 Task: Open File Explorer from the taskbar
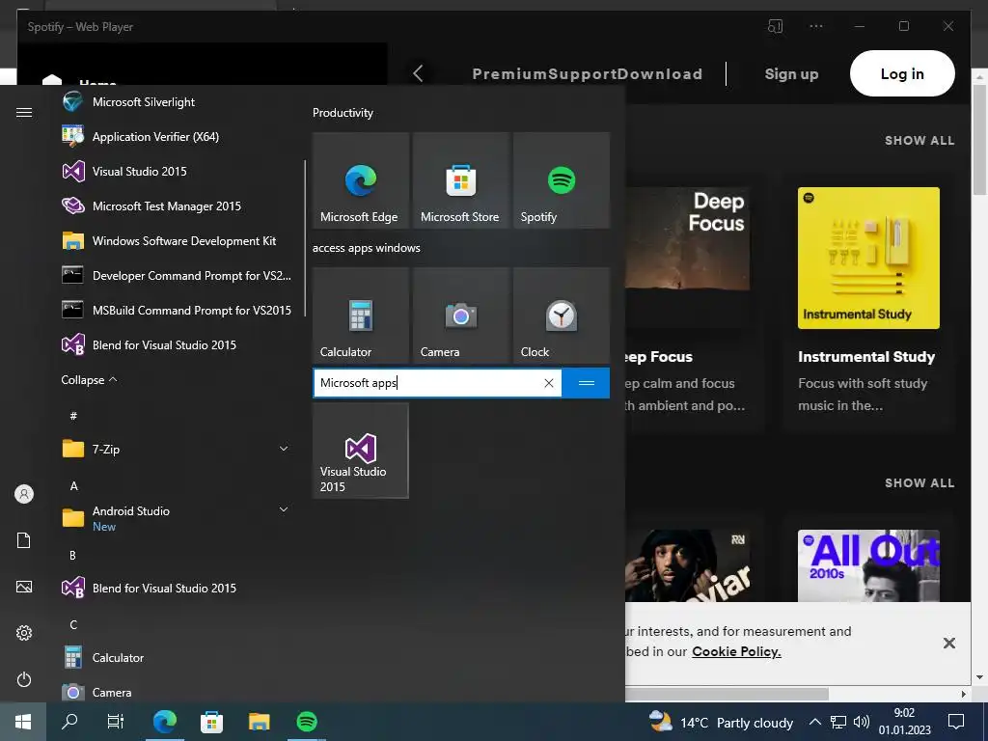pyautogui.click(x=259, y=722)
